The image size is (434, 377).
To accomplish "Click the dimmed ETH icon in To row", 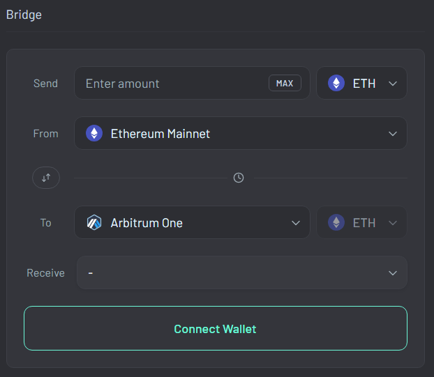I will click(x=336, y=223).
